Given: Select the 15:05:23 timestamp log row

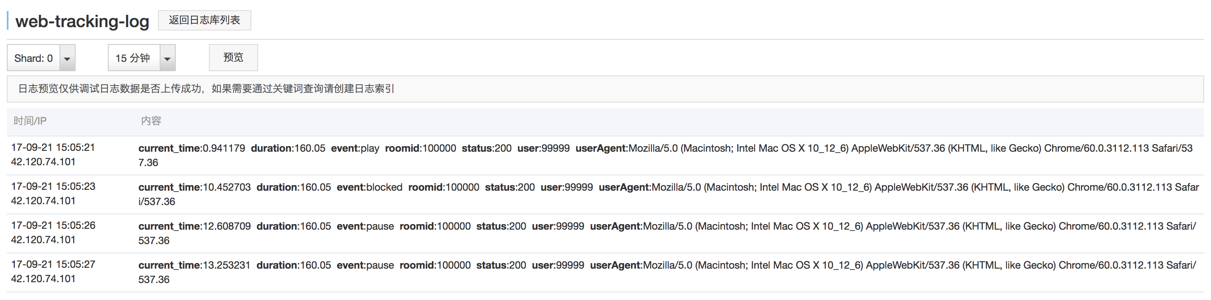Looking at the screenshot, I should click(53, 186).
